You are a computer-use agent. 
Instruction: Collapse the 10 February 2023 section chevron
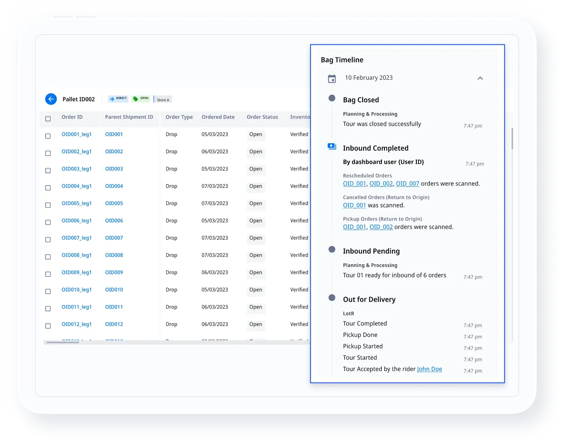(480, 78)
